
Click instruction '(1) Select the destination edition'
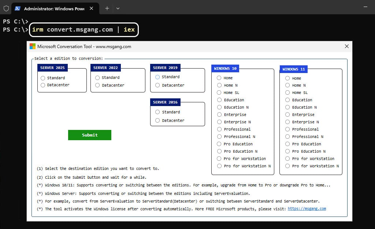pos(98,169)
